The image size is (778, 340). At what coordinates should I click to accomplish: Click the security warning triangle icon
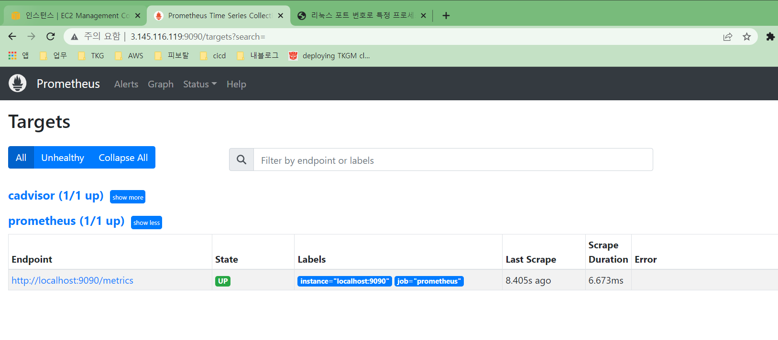[74, 37]
